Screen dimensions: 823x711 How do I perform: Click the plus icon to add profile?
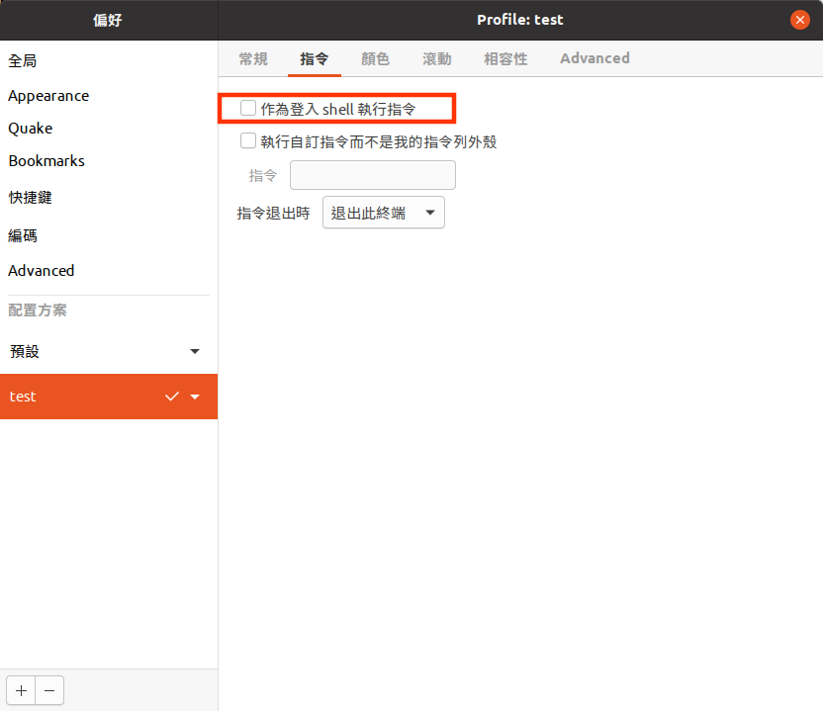point(21,690)
